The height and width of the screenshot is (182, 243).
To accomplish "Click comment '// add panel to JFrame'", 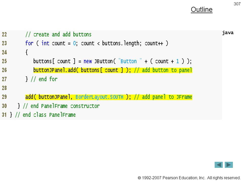I will pyautogui.click(x=163, y=97).
